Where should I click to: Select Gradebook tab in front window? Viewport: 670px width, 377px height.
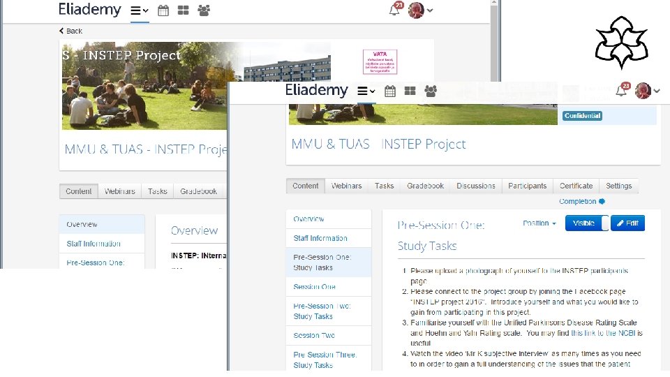425,186
